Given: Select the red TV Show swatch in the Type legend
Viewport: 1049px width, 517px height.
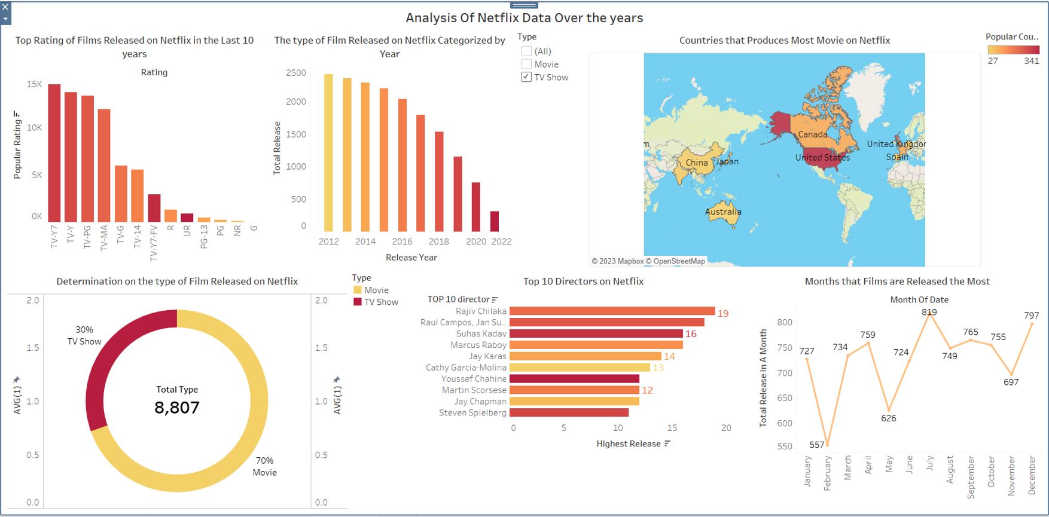Looking at the screenshot, I should [358, 302].
